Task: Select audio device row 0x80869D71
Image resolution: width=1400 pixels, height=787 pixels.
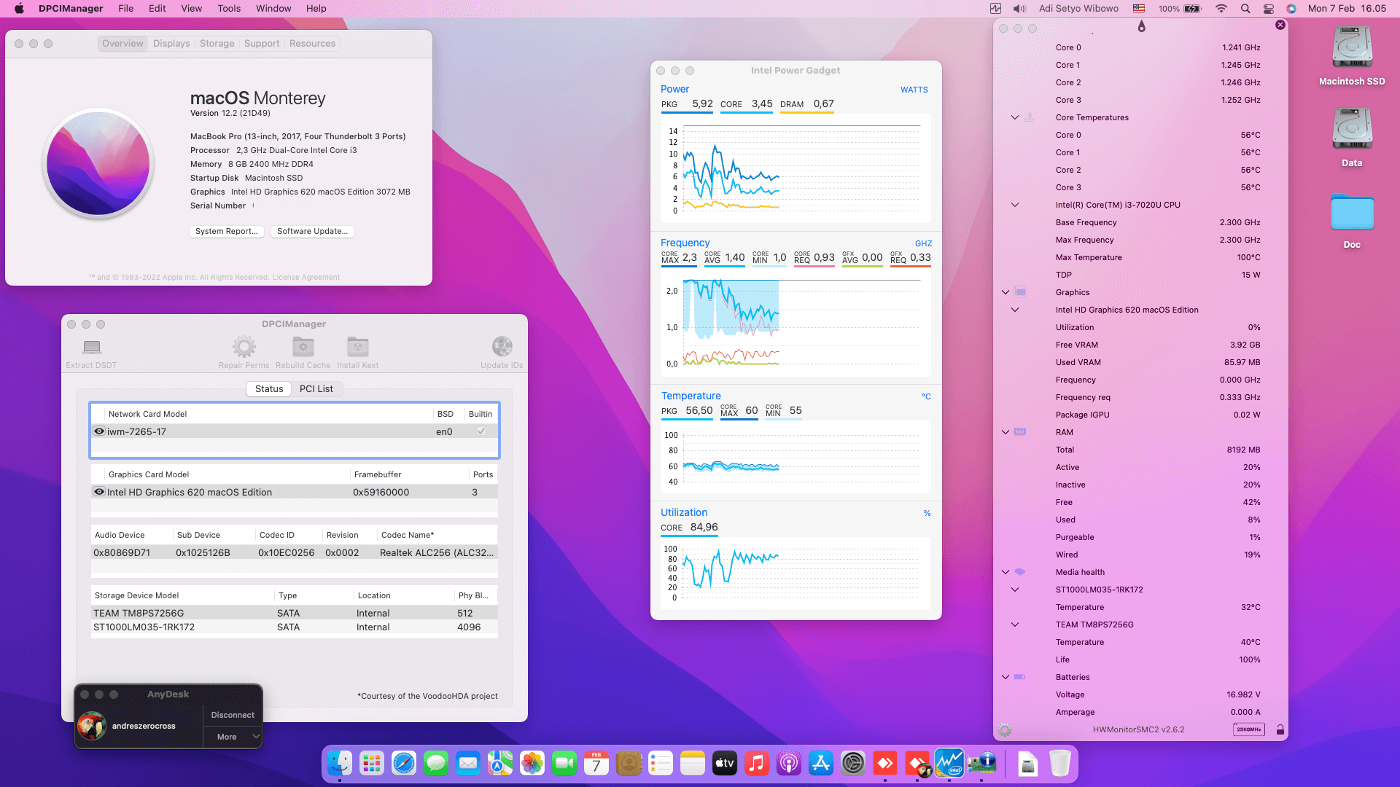Action: [x=295, y=553]
